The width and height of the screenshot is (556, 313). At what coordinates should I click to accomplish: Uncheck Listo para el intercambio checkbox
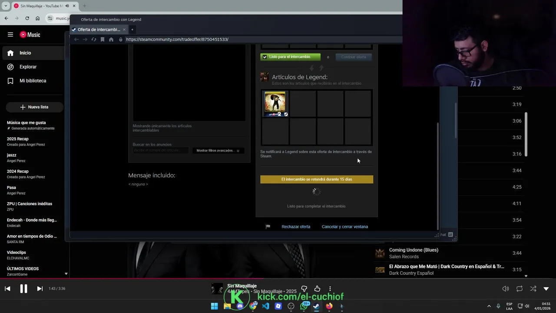tap(265, 57)
